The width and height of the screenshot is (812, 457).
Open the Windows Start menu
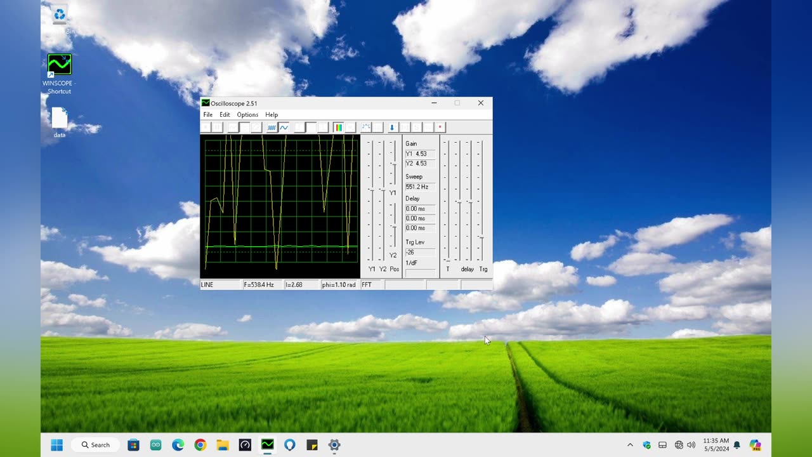click(56, 445)
